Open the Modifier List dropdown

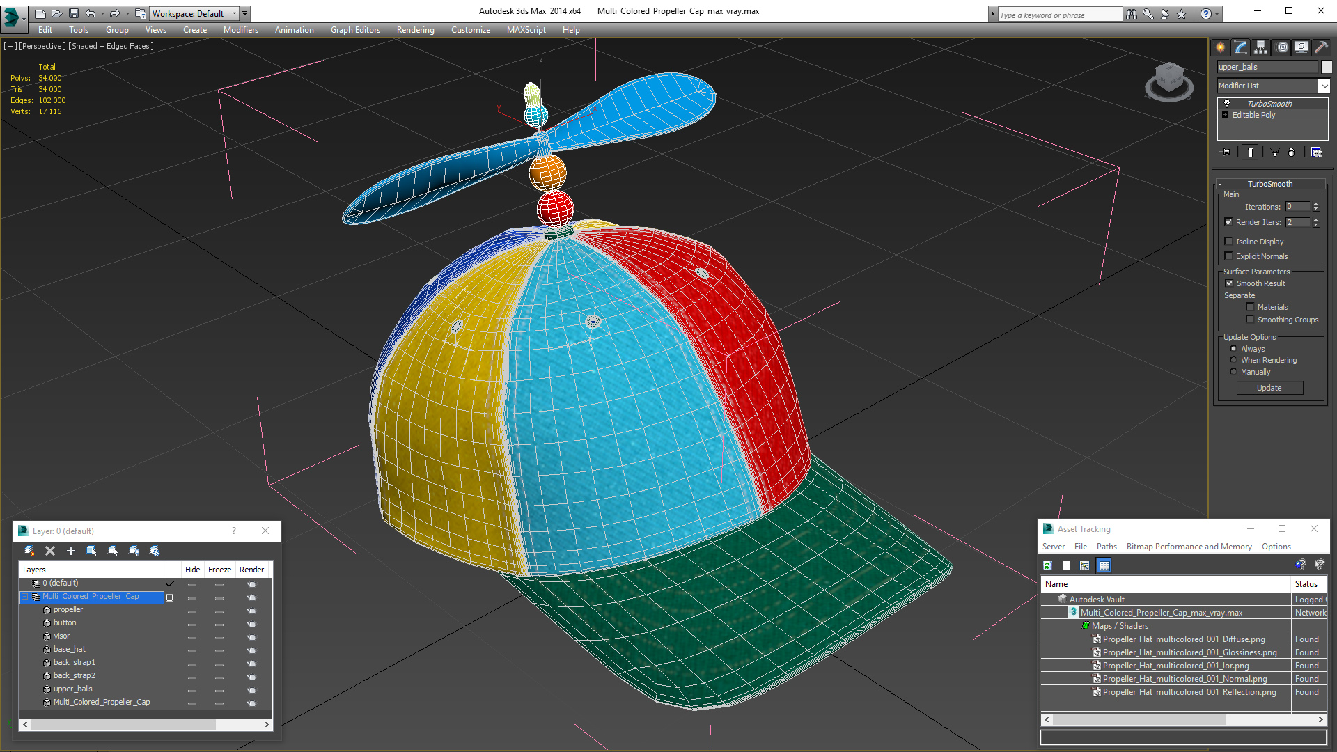(1324, 86)
